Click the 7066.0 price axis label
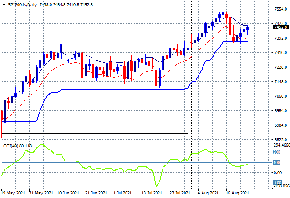 [281, 96]
